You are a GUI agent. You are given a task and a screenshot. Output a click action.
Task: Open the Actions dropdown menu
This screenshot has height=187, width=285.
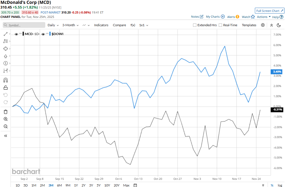[x=264, y=17]
